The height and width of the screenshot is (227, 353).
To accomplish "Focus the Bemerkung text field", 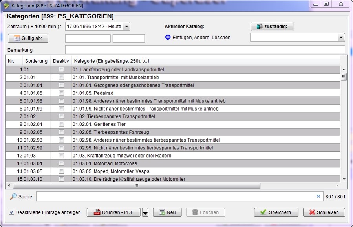I will [x=205, y=50].
